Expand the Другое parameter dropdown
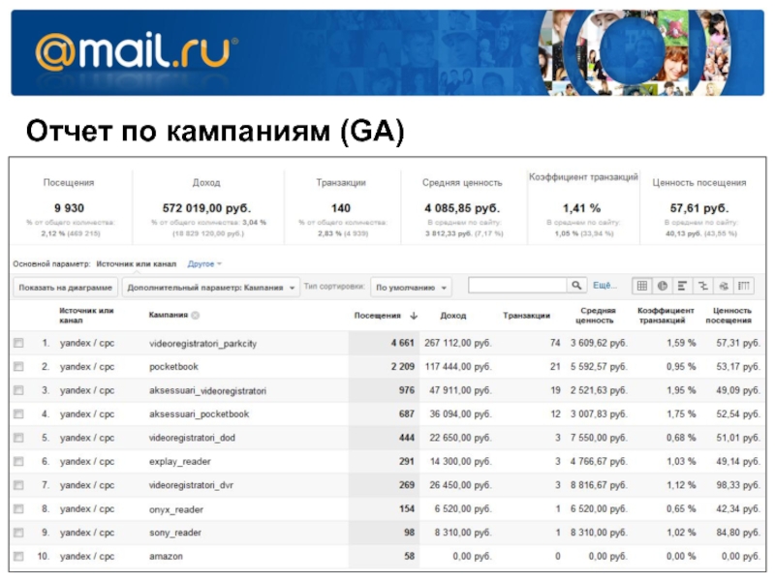Viewport: 775px width, 581px height. pyautogui.click(x=204, y=263)
